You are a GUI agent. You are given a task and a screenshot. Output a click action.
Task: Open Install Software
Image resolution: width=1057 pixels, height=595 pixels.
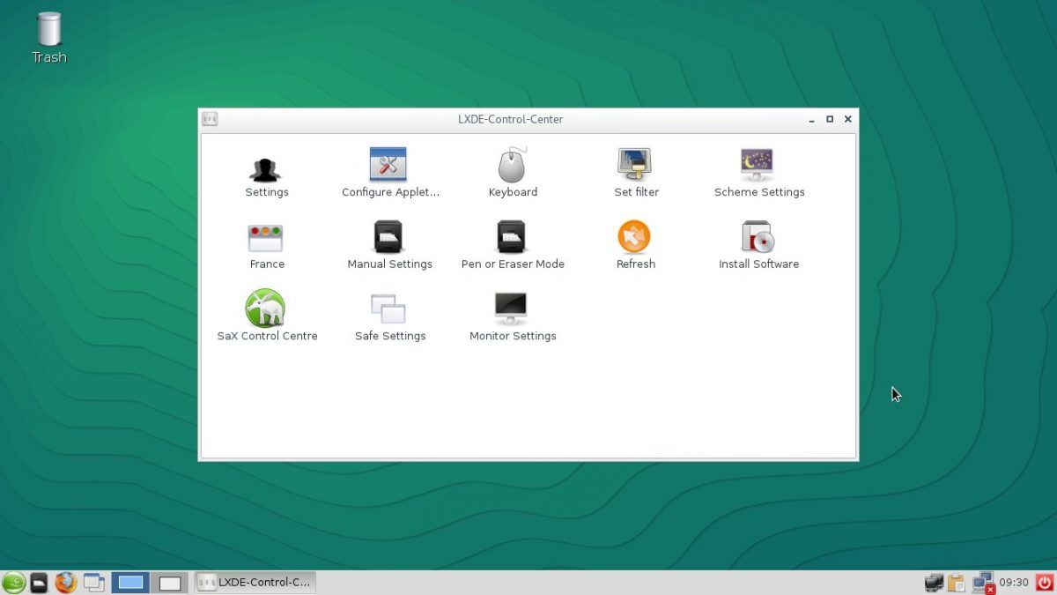[758, 236]
